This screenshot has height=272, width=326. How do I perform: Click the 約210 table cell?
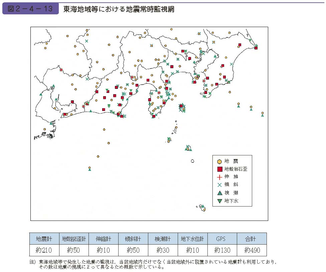(44, 250)
